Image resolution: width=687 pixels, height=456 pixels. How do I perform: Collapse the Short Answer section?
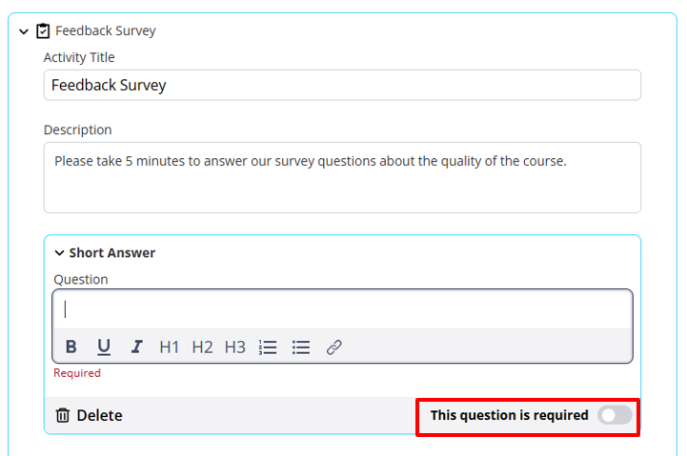click(59, 253)
